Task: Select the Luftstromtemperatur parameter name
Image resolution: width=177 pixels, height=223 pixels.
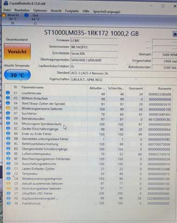Action: click(x=36, y=154)
